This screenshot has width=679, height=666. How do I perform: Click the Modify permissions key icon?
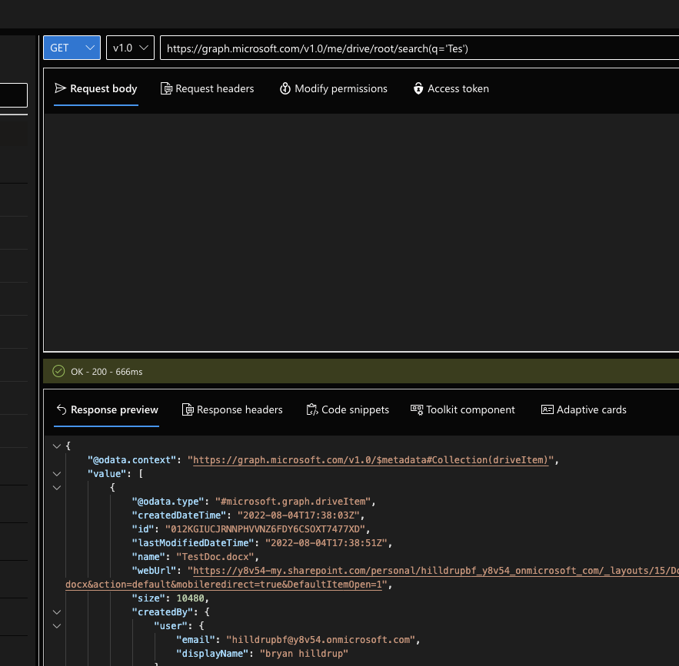pyautogui.click(x=285, y=89)
